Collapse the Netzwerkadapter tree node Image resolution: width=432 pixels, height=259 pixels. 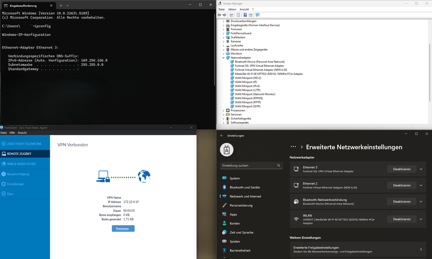click(224, 58)
